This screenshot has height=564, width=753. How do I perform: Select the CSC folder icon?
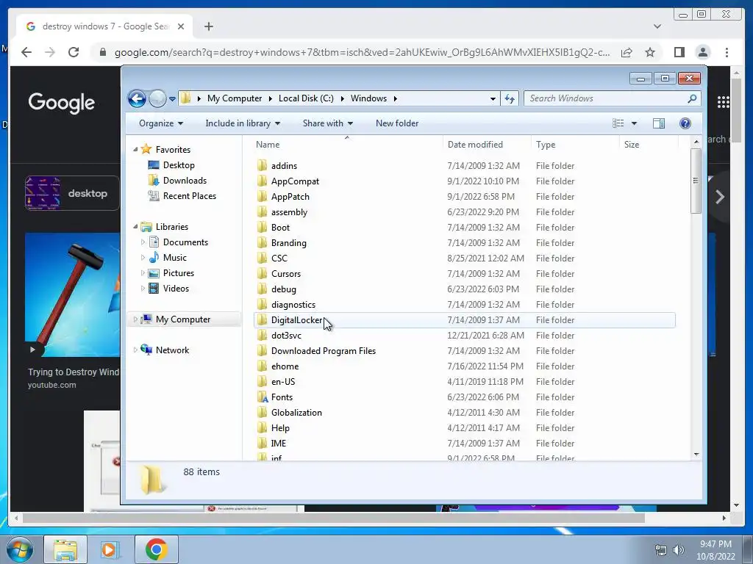pos(262,258)
